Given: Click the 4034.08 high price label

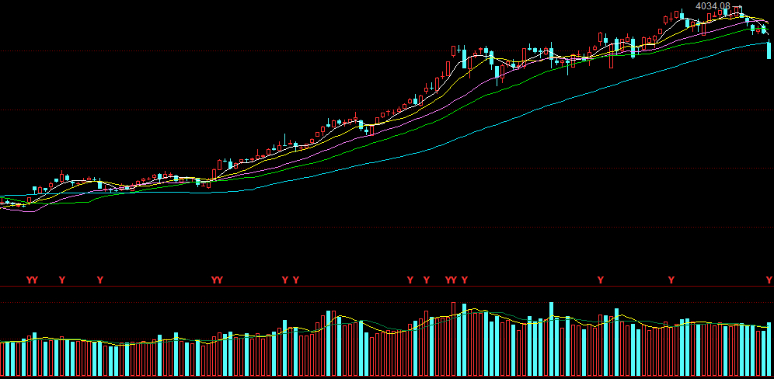Looking at the screenshot, I should click(x=712, y=6).
